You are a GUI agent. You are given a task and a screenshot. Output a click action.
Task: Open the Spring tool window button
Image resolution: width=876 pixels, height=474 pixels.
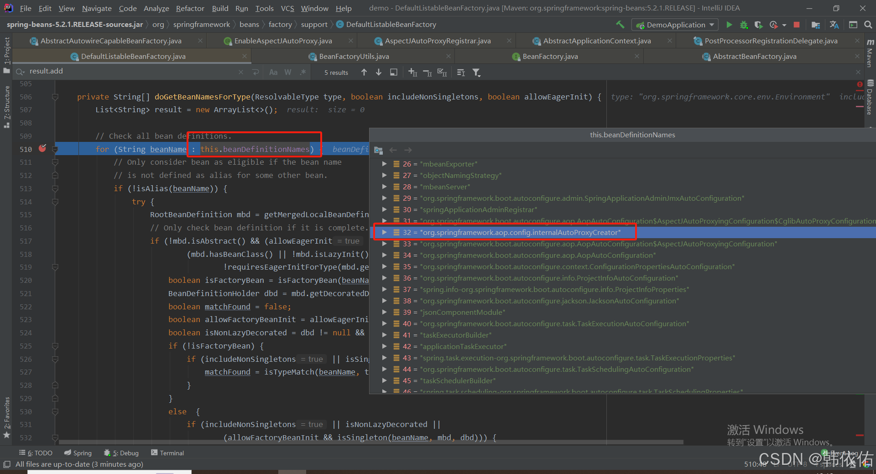78,453
